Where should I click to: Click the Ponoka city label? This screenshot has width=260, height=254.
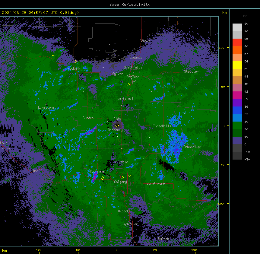tap(145, 41)
